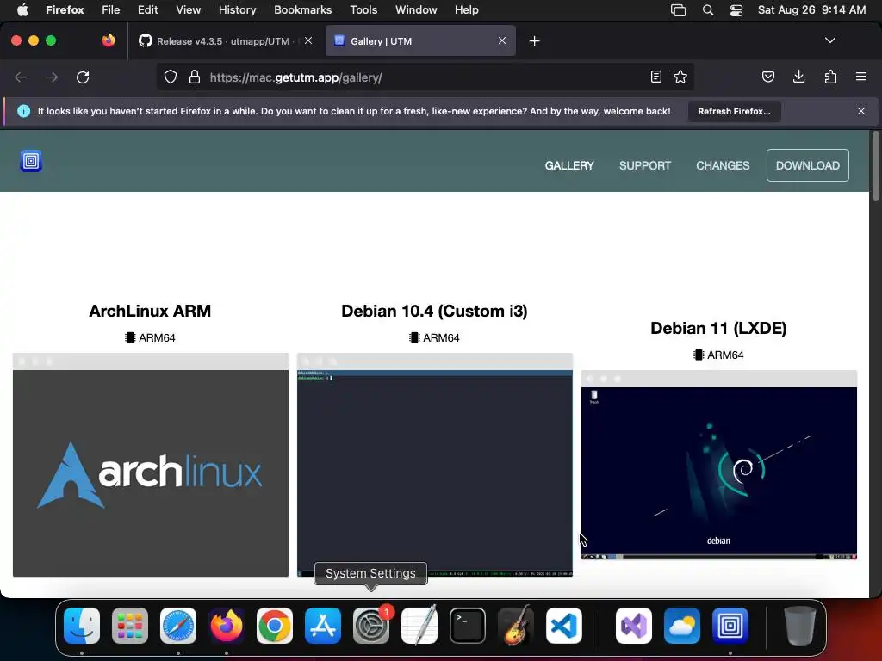Open Visual Studio Code from the Dock
The image size is (882, 661).
point(564,626)
